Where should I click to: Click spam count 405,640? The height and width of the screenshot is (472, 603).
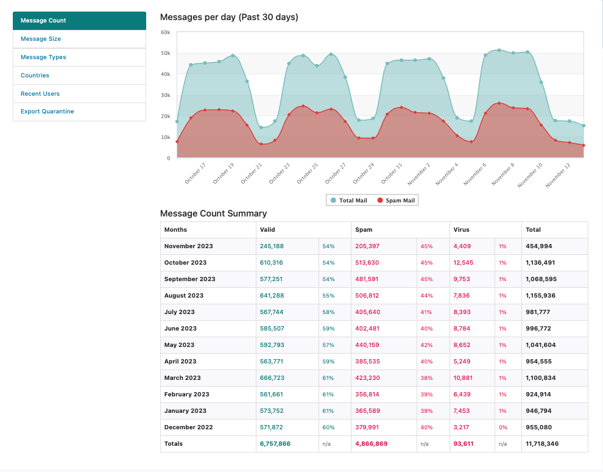click(x=368, y=312)
